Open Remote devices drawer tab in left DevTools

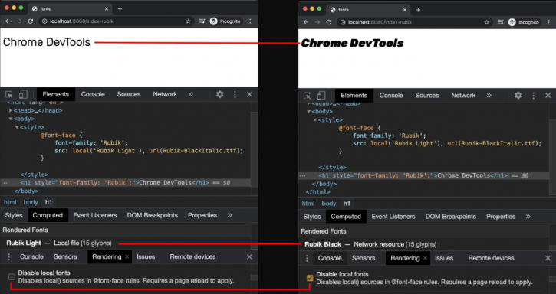[192, 256]
